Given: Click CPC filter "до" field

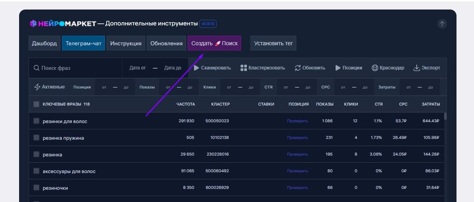Looking at the screenshot, I should (365, 87).
